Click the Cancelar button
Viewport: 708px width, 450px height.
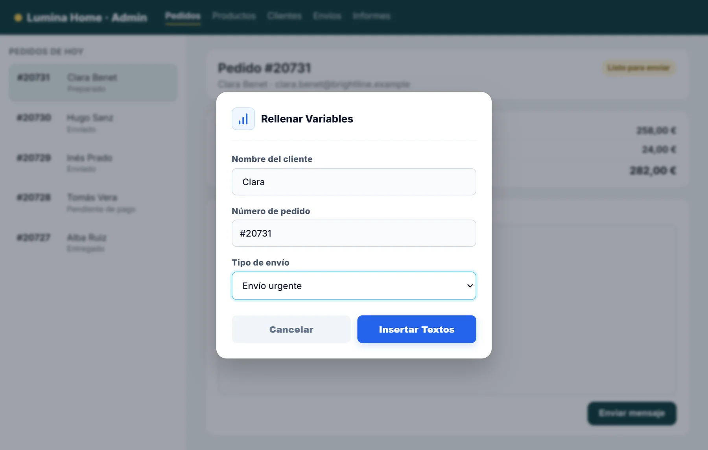coord(291,329)
